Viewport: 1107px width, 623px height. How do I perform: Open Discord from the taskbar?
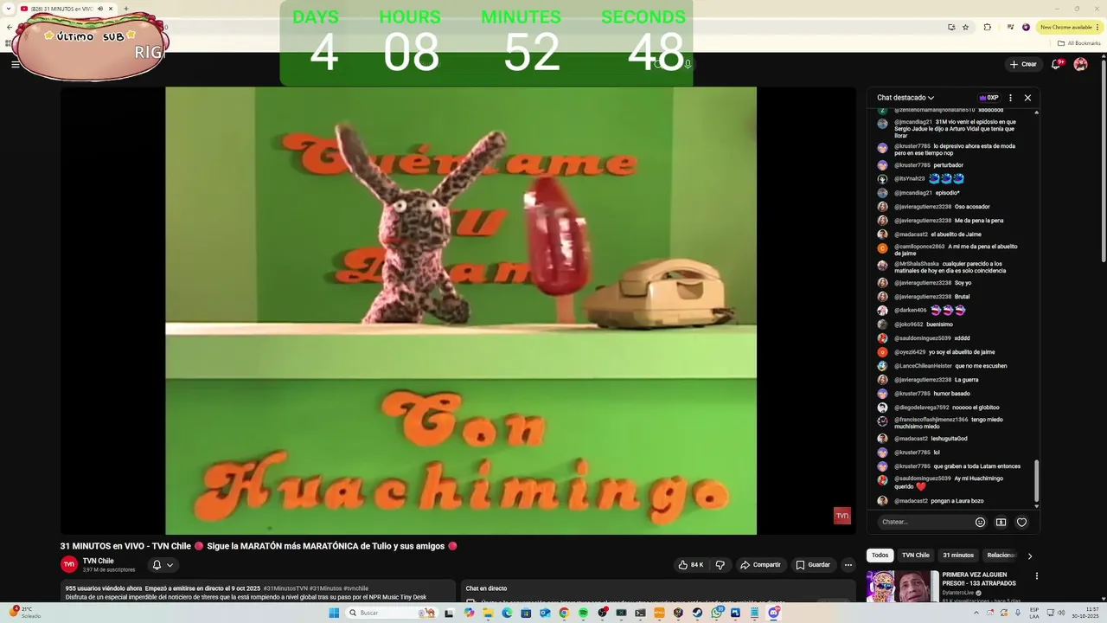pos(773,613)
